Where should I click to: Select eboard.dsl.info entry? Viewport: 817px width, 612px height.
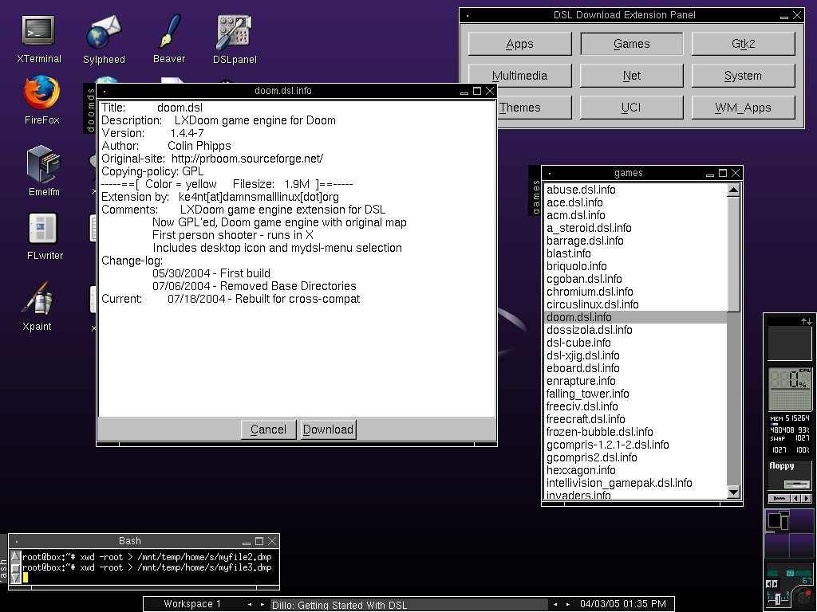point(634,368)
